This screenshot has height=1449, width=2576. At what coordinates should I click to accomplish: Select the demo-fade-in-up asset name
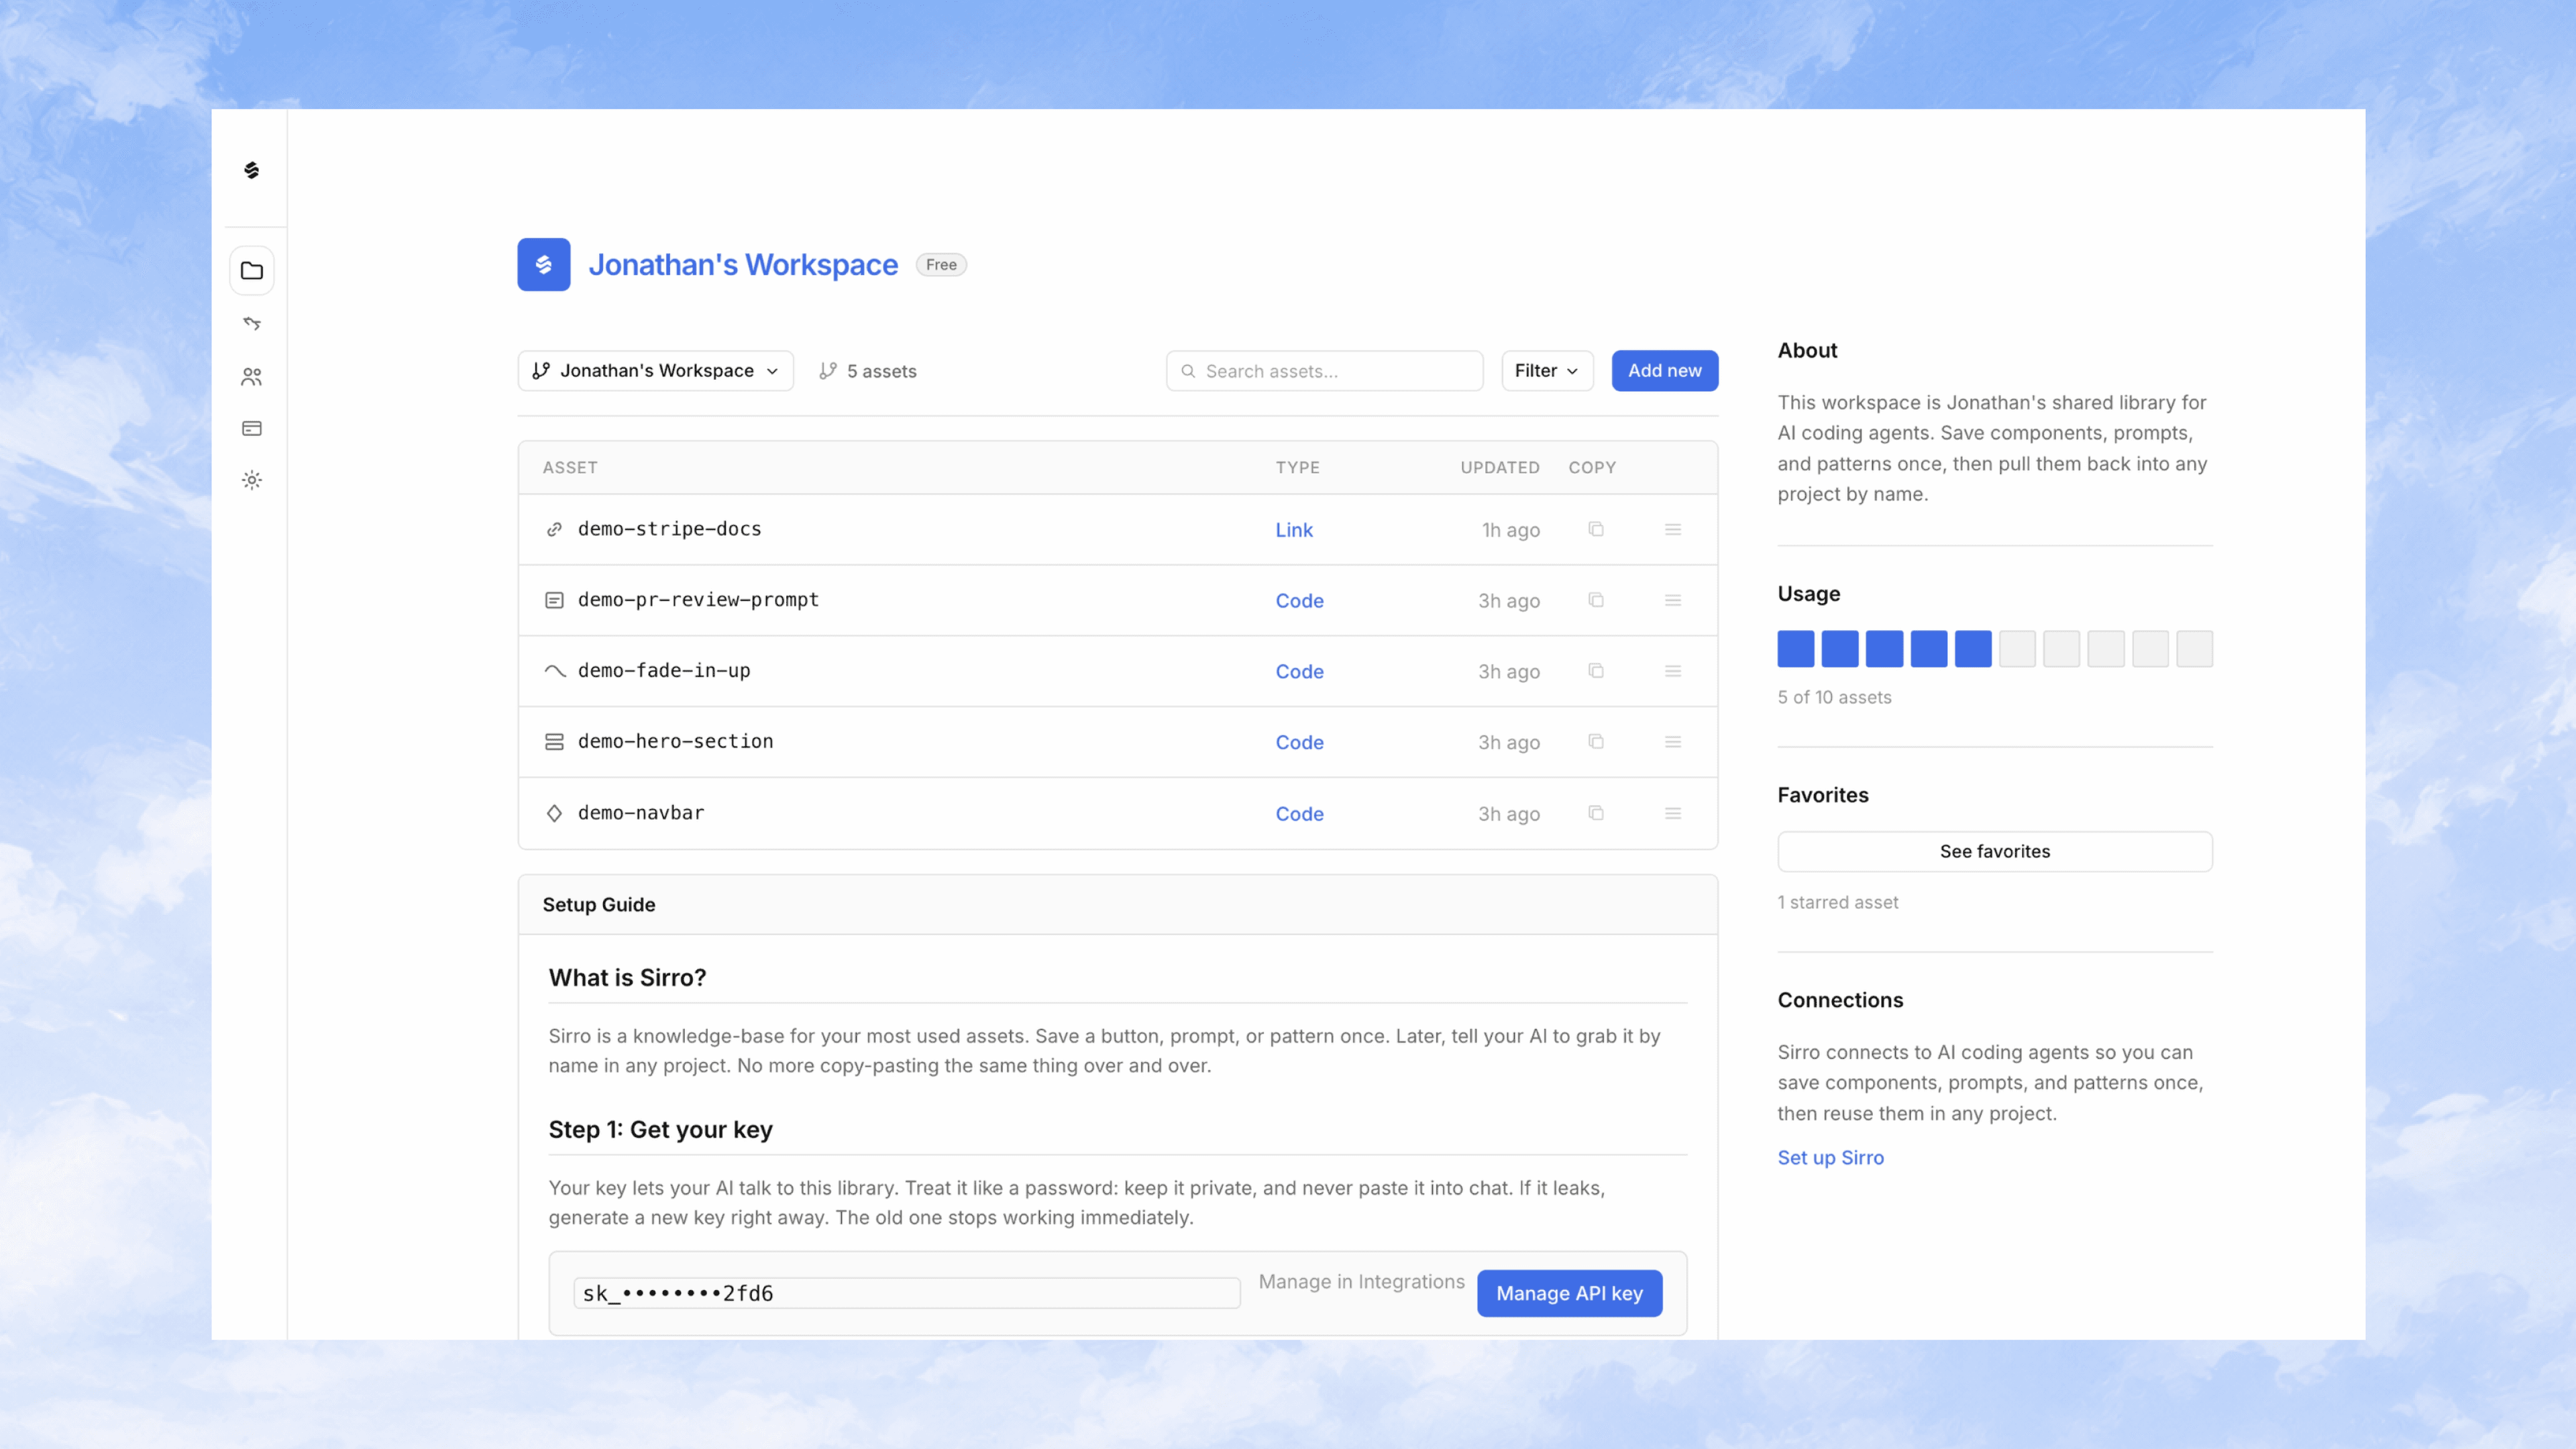tap(664, 671)
